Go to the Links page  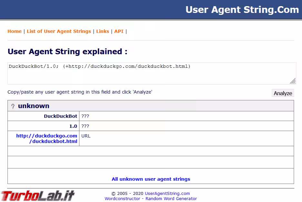(x=103, y=31)
